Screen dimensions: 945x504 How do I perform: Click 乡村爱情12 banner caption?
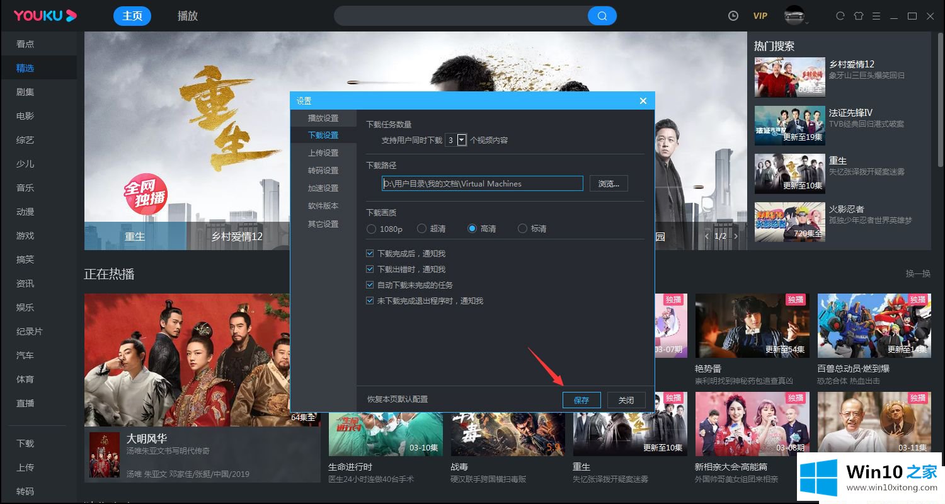pos(237,237)
